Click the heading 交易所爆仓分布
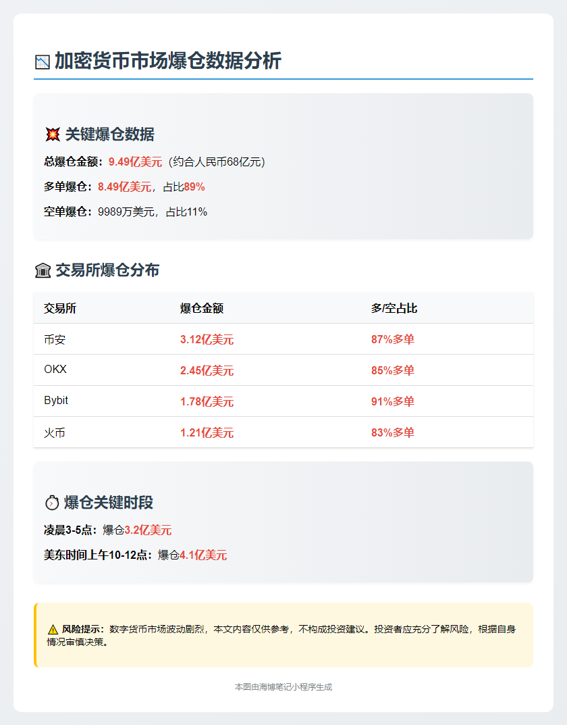This screenshot has height=725, width=567. click(x=107, y=270)
